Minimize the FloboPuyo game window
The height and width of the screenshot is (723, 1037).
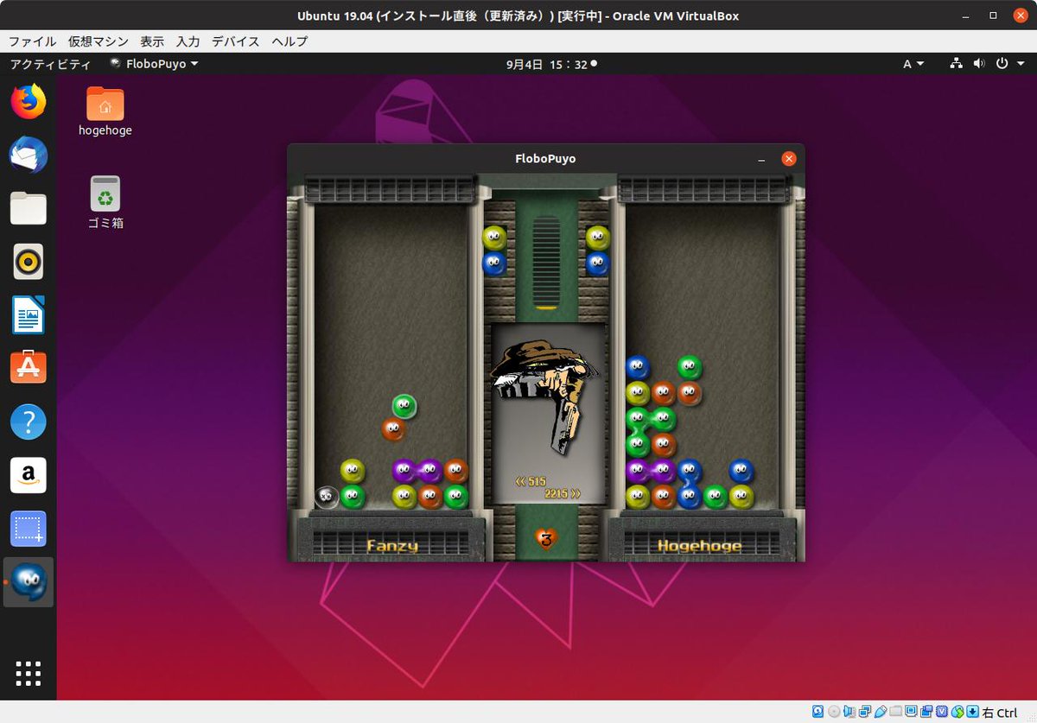tap(761, 159)
